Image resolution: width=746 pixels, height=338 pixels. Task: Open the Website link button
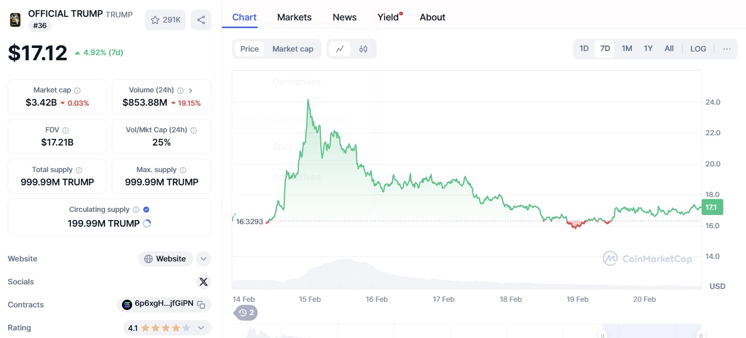tap(165, 259)
